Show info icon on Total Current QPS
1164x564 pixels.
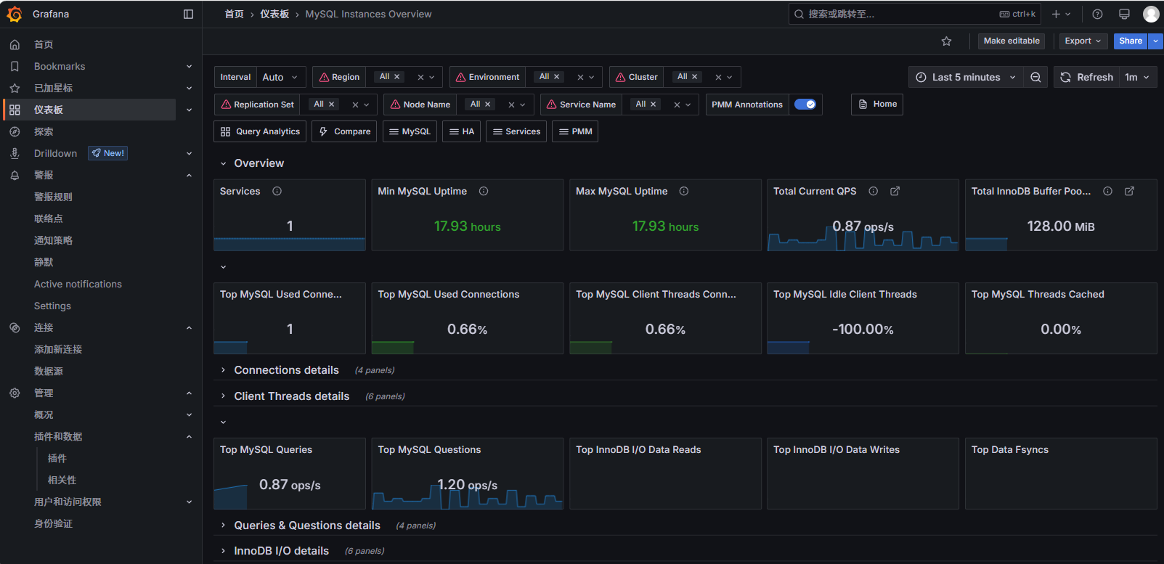[x=874, y=191]
